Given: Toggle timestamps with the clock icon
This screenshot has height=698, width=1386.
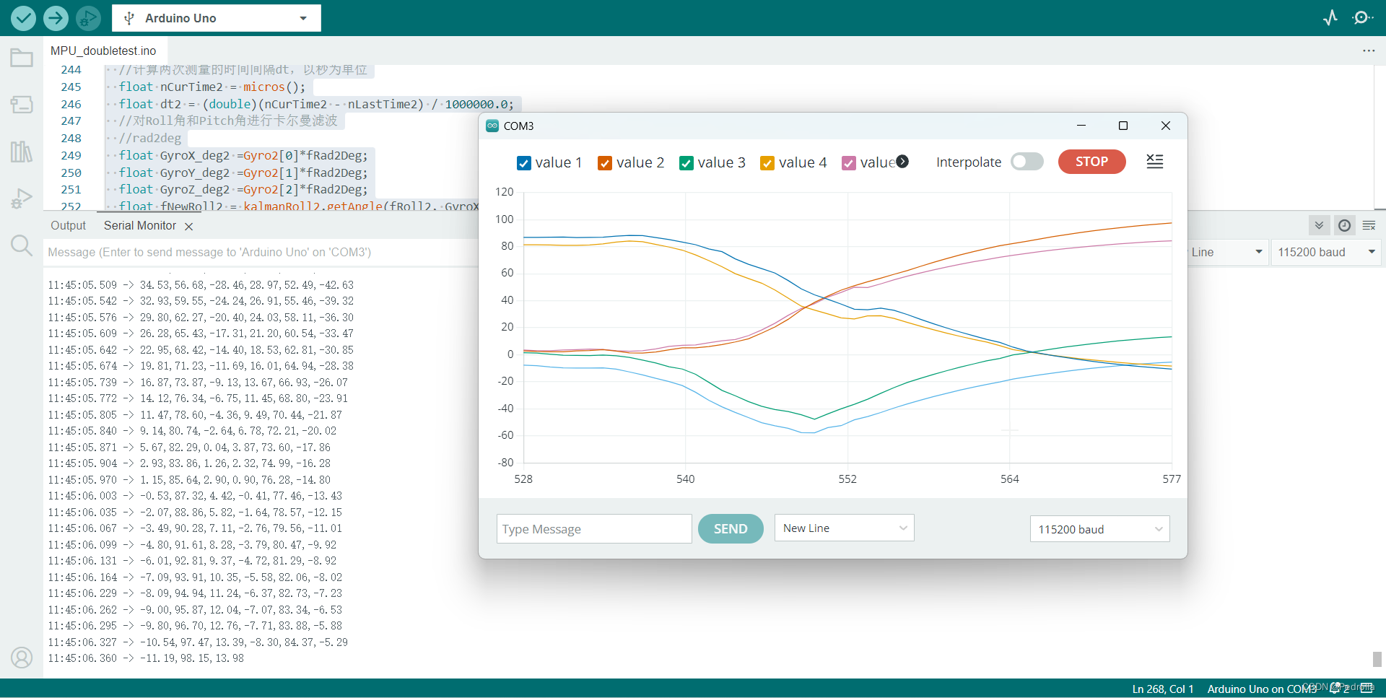Looking at the screenshot, I should coord(1344,225).
